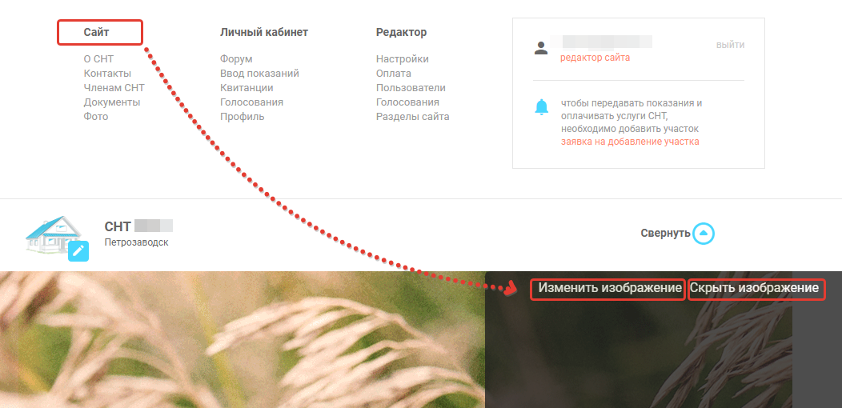Click the blue collapse arrow circle icon
Screen dimensions: 842x408
[704, 234]
